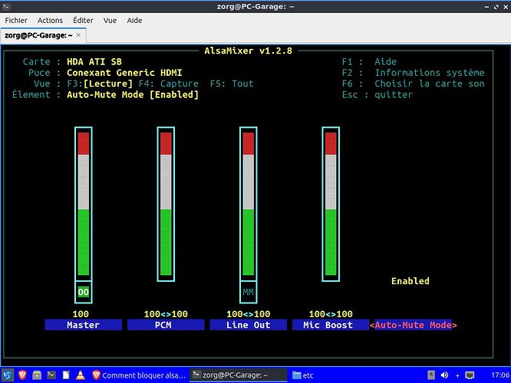This screenshot has width=511, height=383.
Task: Select the Mic Boost channel label
Action: 331,325
